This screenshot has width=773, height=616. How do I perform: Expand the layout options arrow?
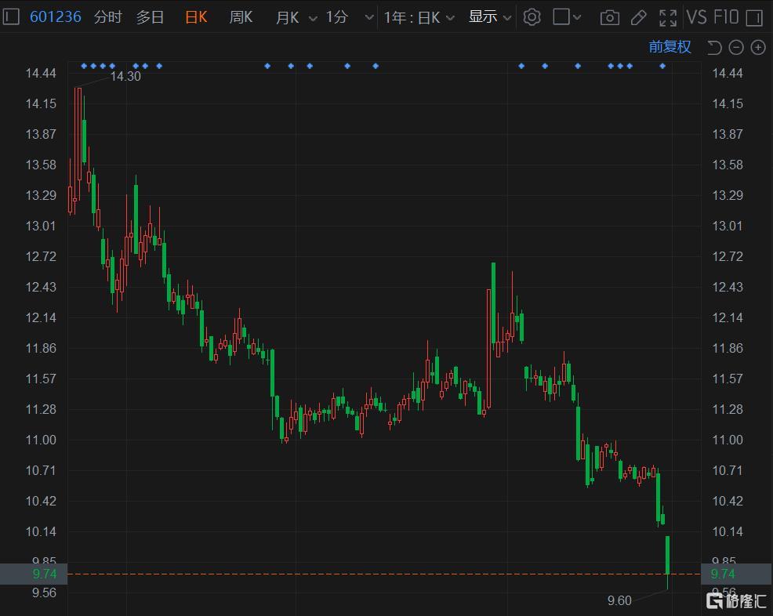pos(577,18)
